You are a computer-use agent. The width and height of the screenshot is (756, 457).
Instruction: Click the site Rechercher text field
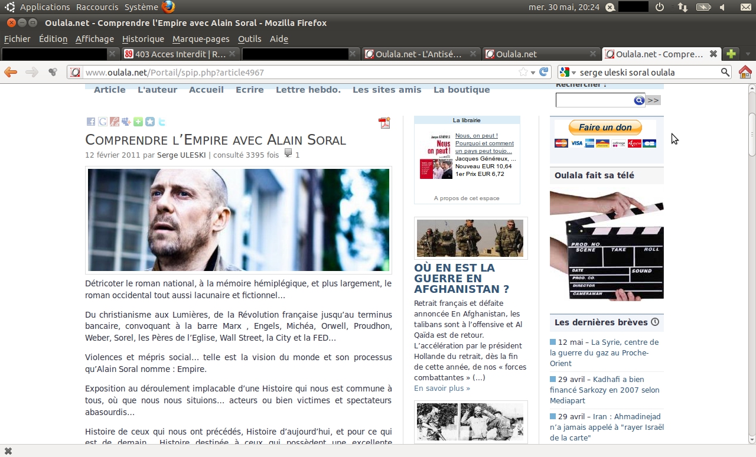point(594,100)
